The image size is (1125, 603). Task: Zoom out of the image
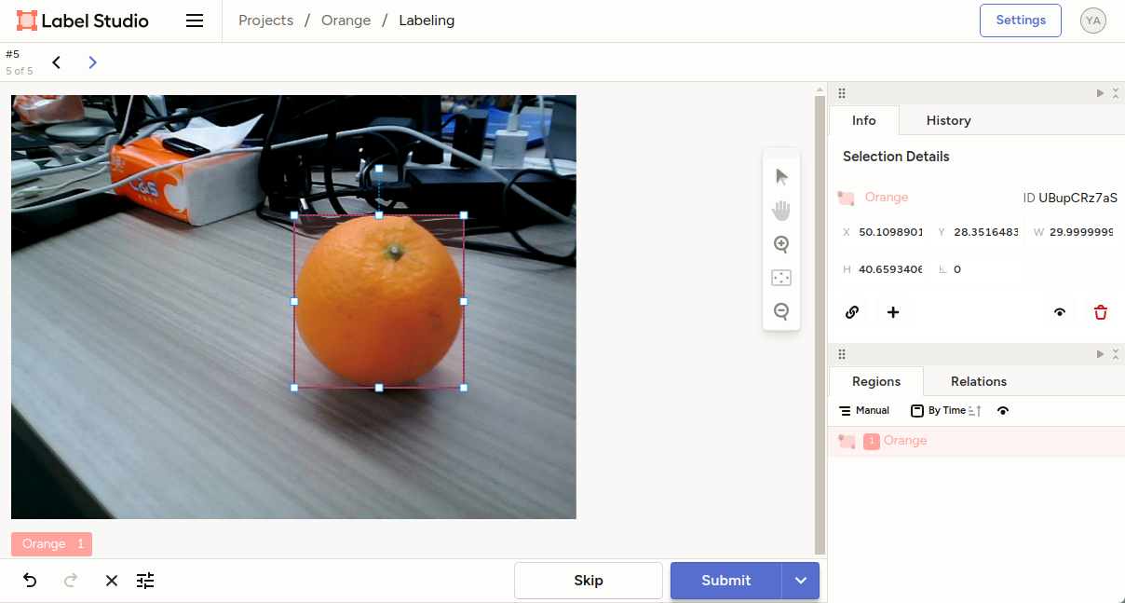pos(781,311)
